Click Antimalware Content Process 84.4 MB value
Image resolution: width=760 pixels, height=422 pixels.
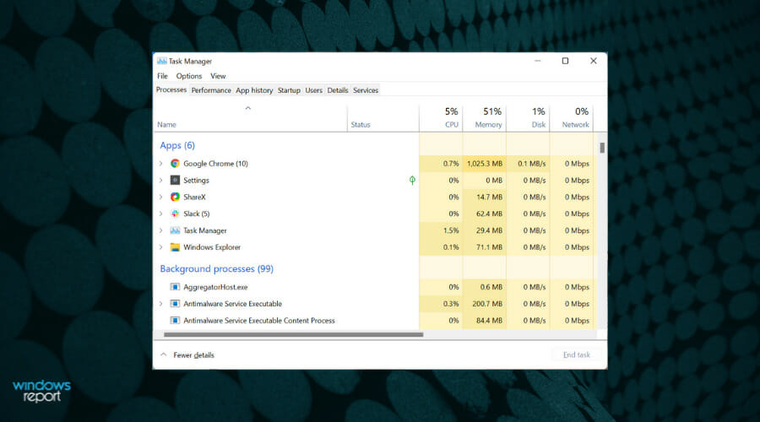(489, 320)
